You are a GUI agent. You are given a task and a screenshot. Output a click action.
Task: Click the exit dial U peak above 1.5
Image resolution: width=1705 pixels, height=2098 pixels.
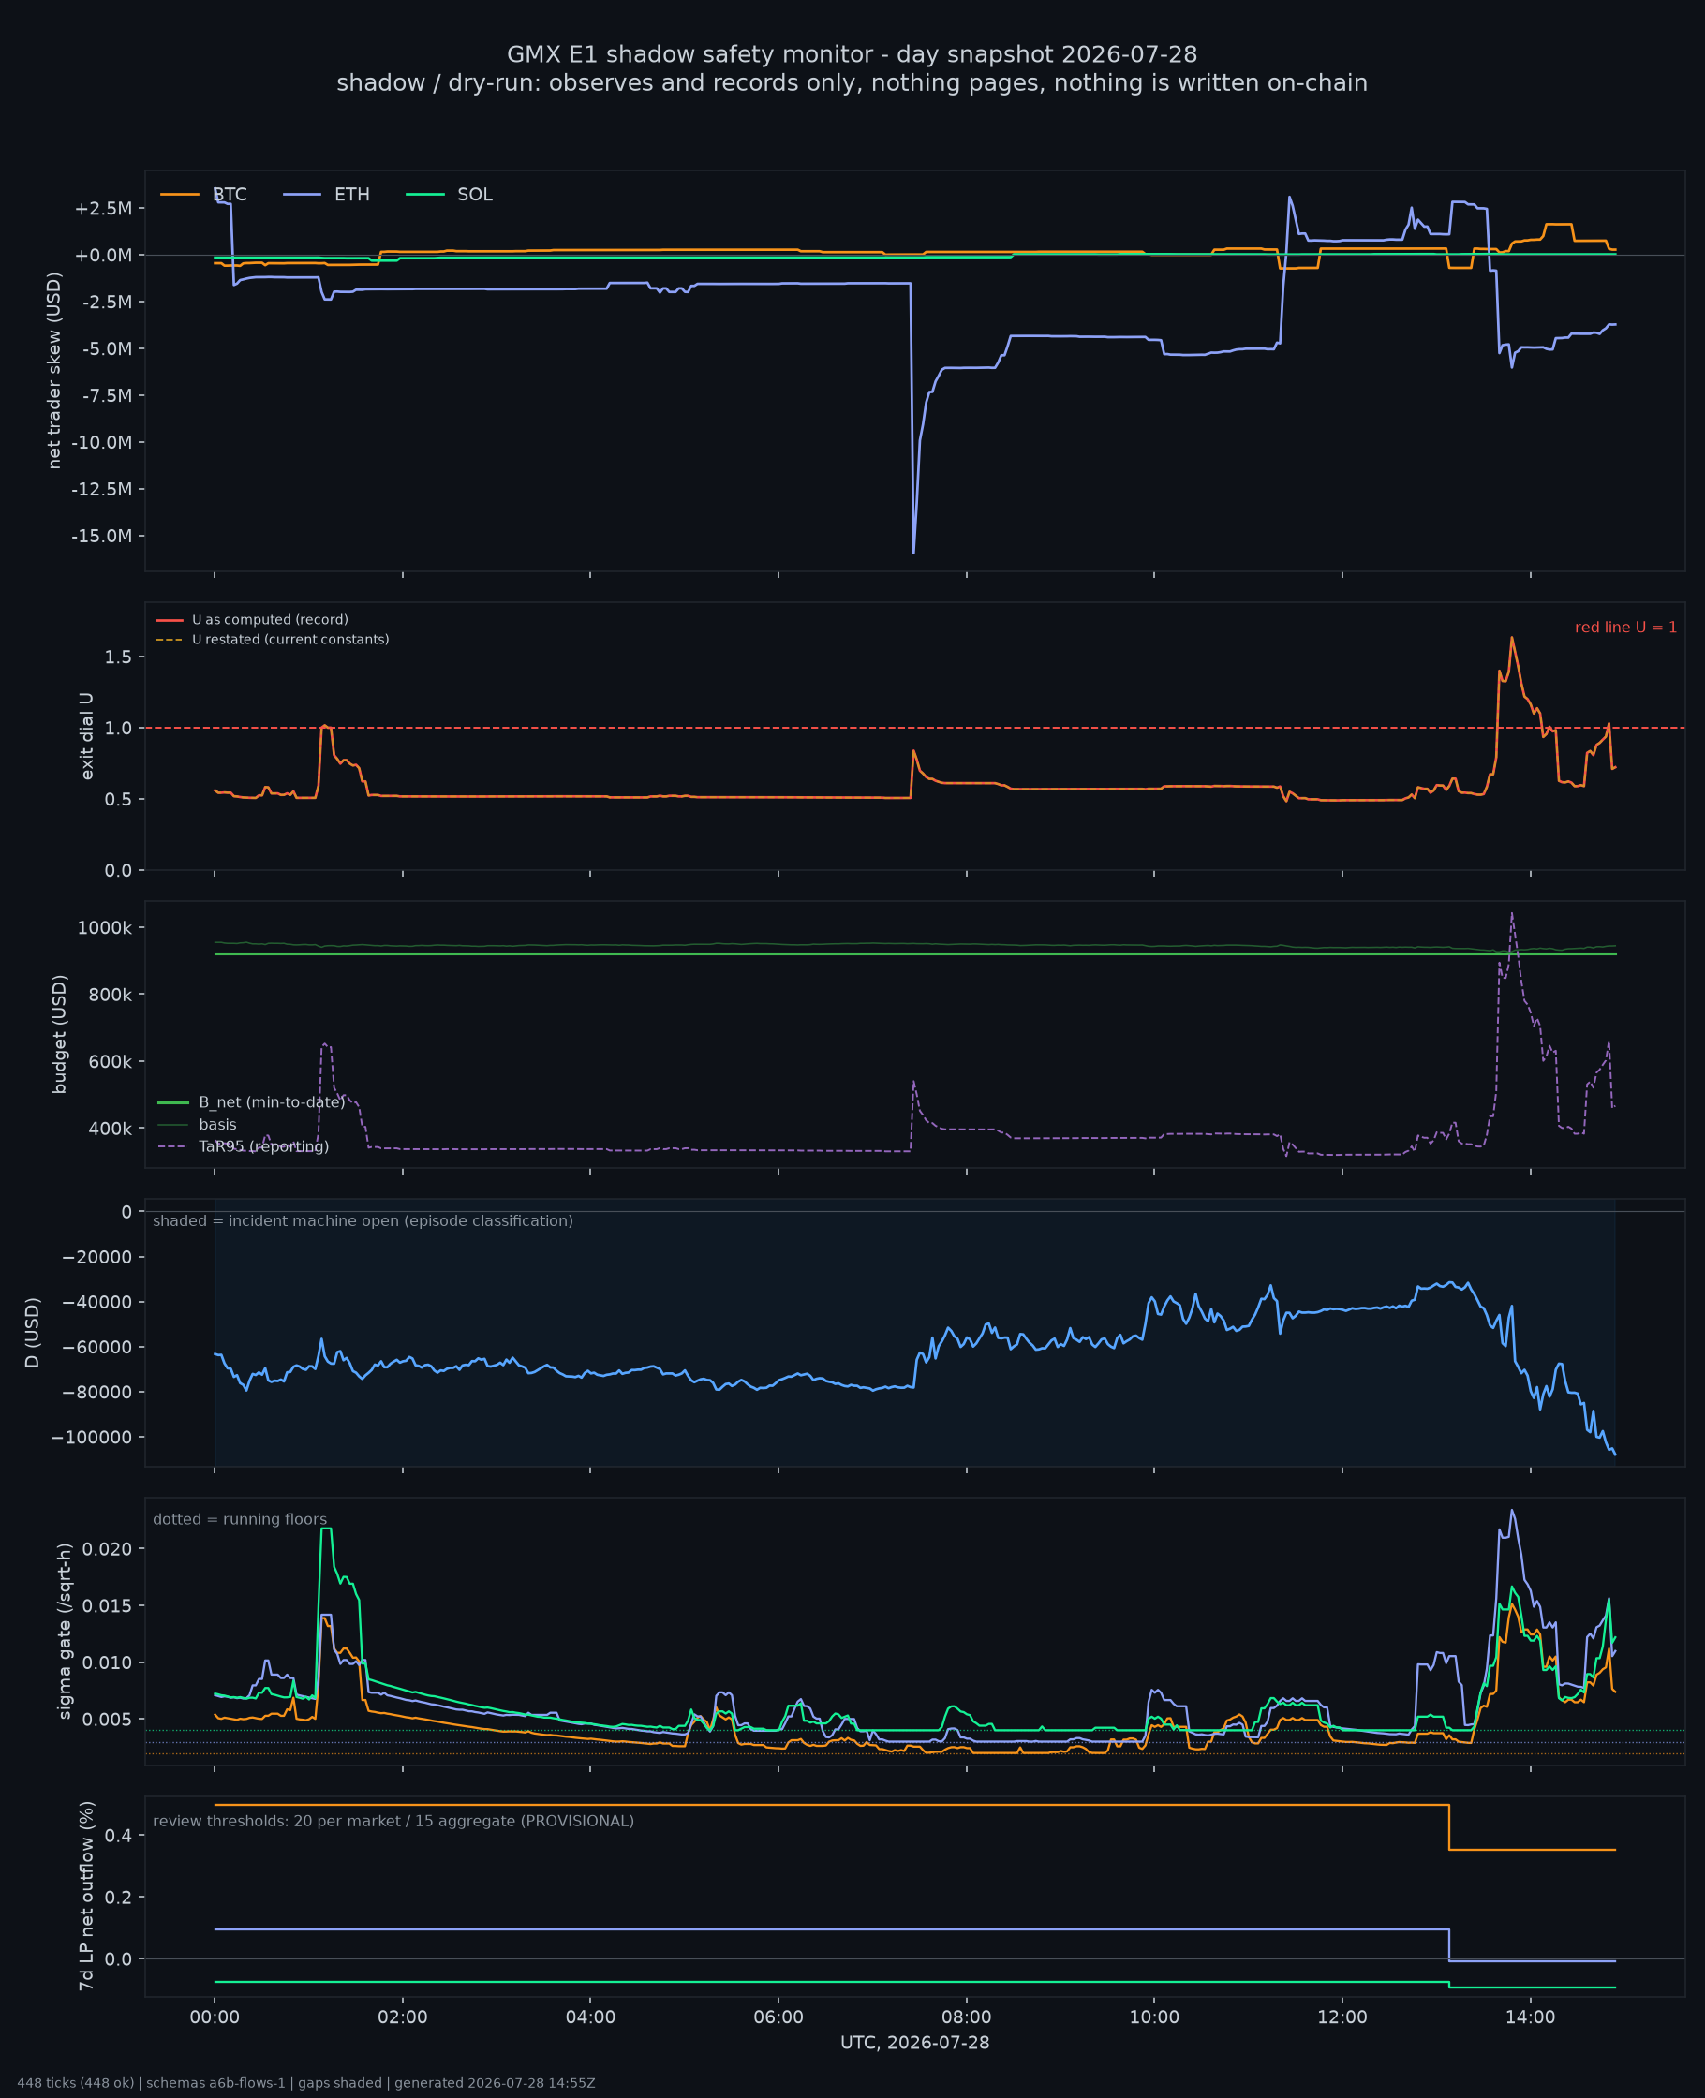click(1511, 638)
